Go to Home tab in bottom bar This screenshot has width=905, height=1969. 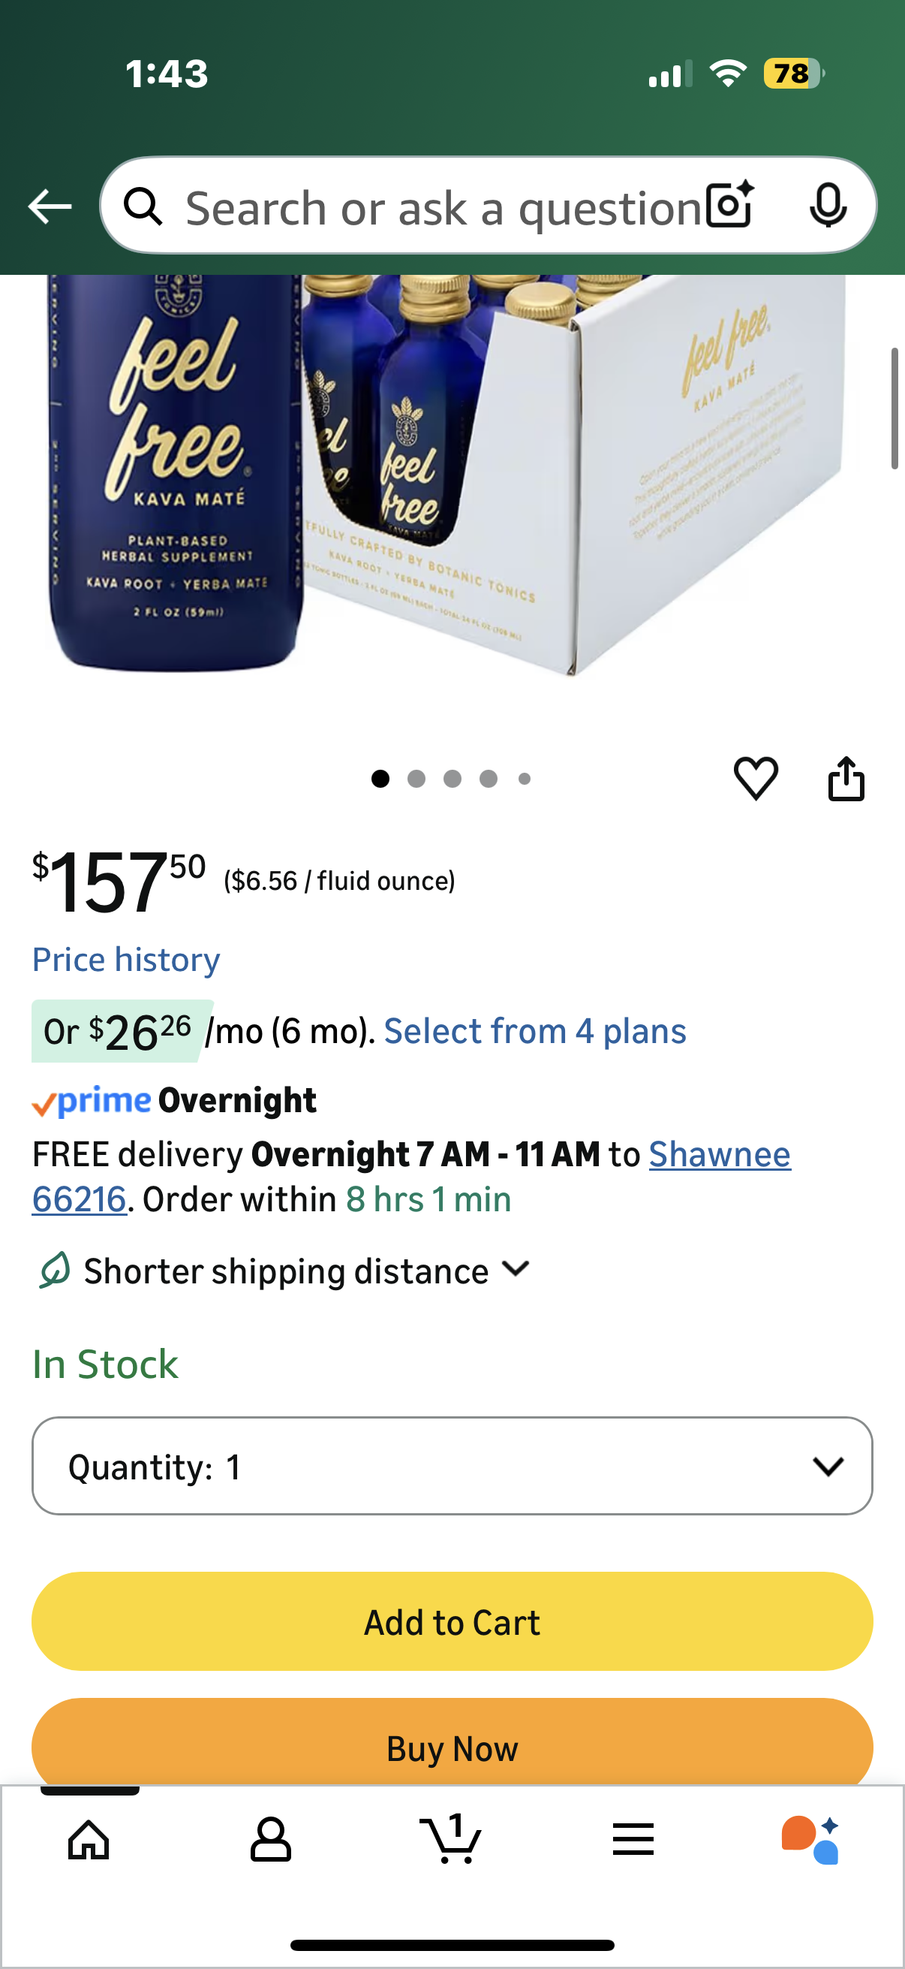[x=89, y=1839]
